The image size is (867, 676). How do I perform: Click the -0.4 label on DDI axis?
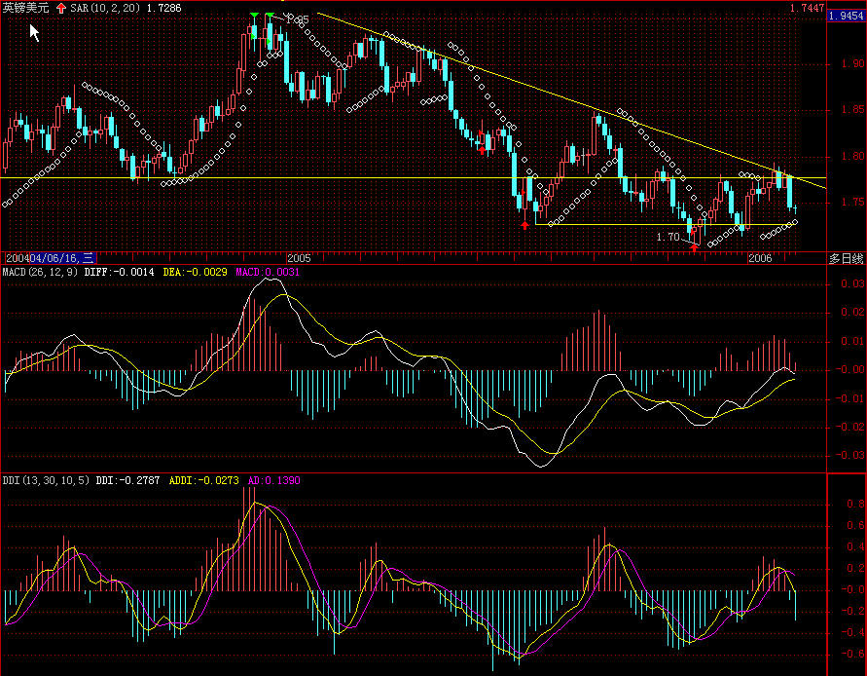852,633
